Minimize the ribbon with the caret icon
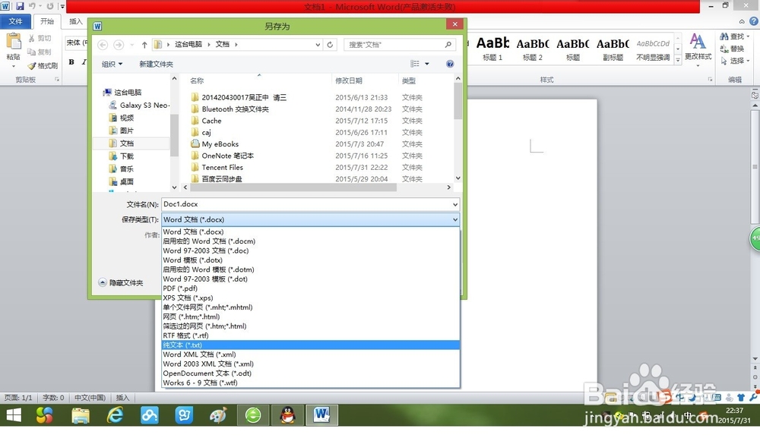Image resolution: width=760 pixels, height=444 pixels. pos(742,21)
